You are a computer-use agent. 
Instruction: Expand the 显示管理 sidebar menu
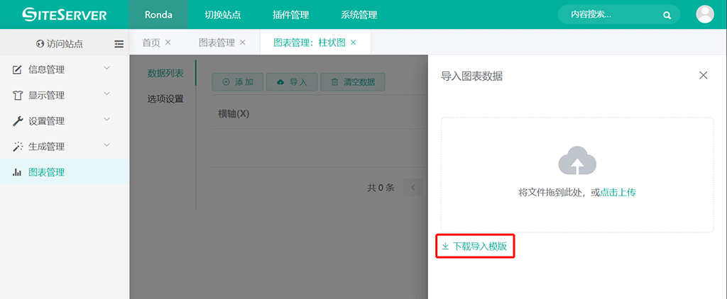pos(65,95)
